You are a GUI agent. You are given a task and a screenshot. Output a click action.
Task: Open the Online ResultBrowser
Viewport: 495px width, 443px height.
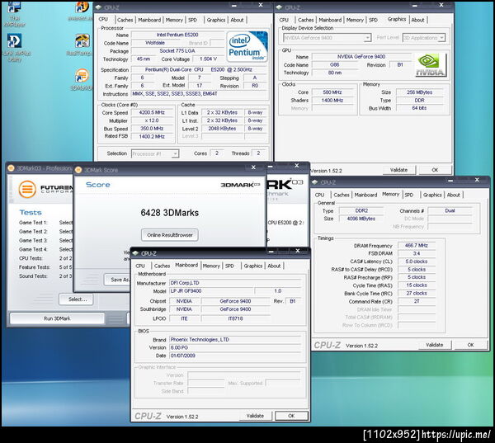170,235
